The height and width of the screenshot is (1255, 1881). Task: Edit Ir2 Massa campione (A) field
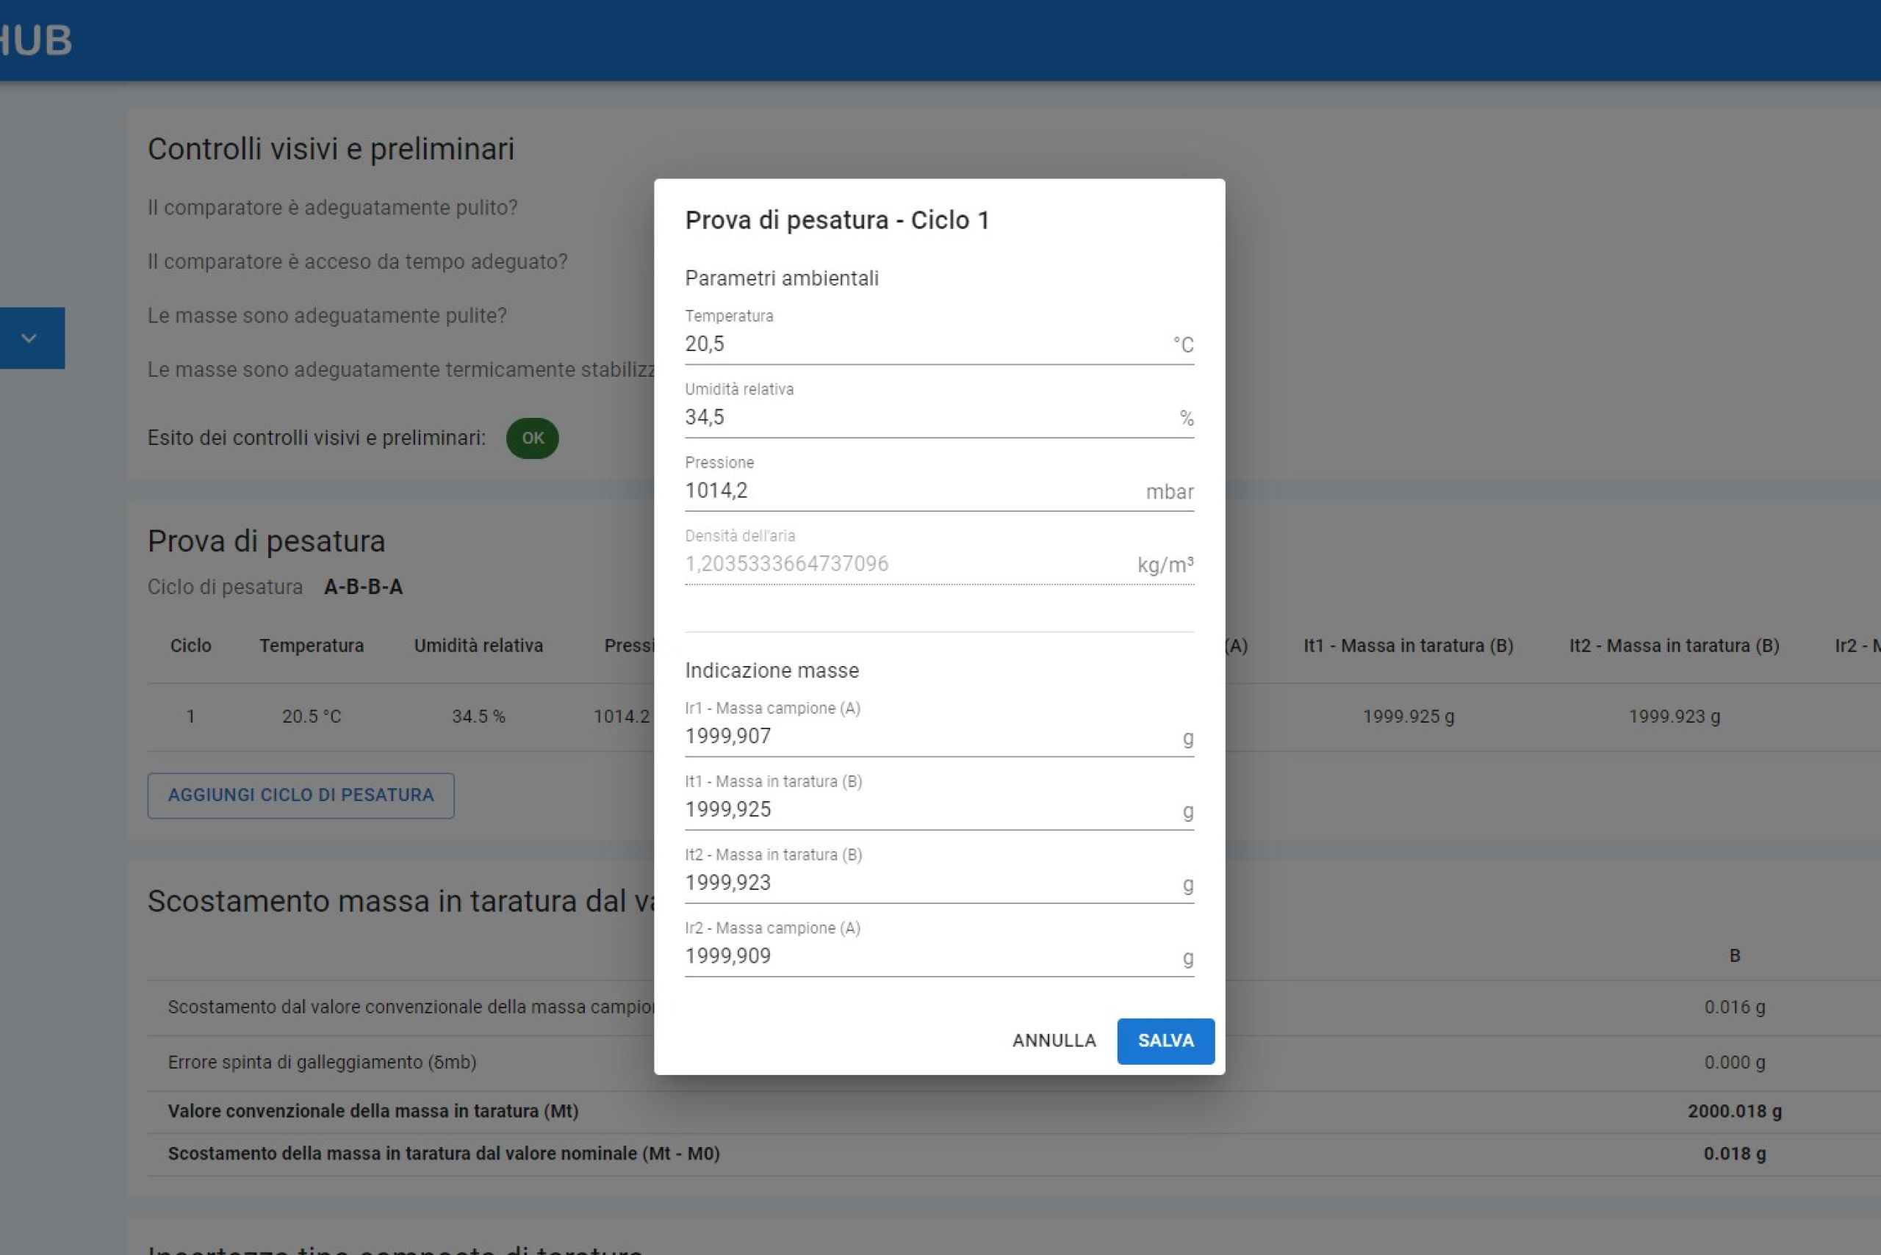tap(921, 956)
